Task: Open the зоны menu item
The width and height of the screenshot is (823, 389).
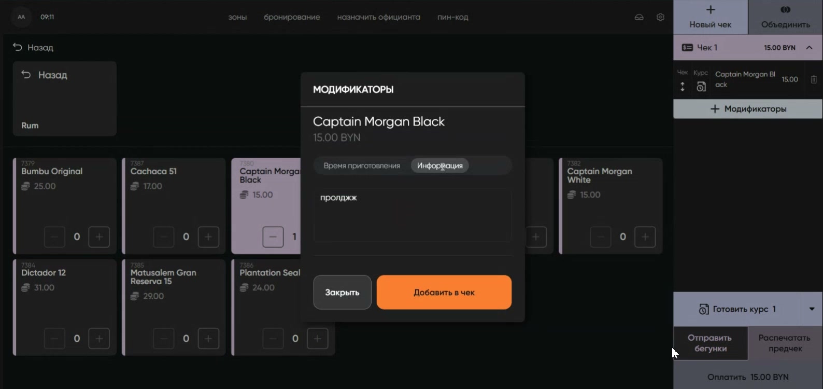Action: 237,17
